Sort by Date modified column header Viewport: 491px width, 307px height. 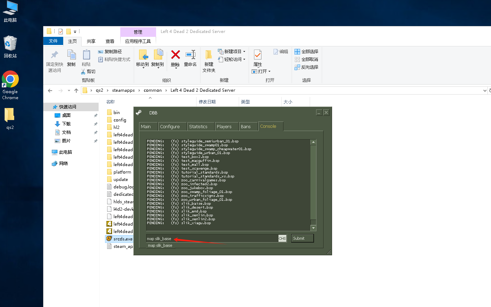pyautogui.click(x=207, y=102)
